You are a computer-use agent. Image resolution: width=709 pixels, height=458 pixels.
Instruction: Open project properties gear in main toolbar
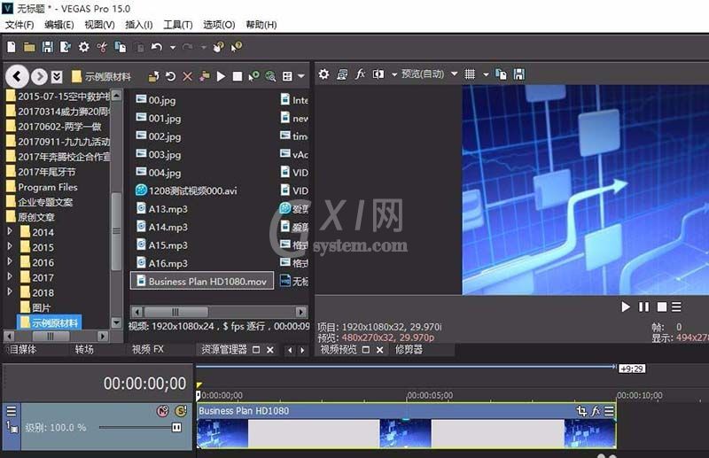pyautogui.click(x=83, y=47)
